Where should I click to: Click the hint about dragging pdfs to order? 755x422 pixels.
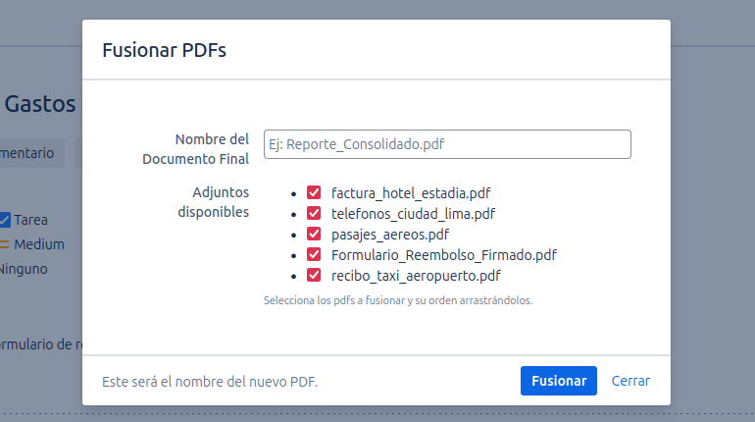point(398,300)
